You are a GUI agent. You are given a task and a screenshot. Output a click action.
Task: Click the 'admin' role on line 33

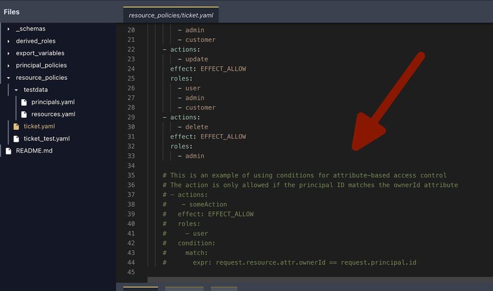195,156
